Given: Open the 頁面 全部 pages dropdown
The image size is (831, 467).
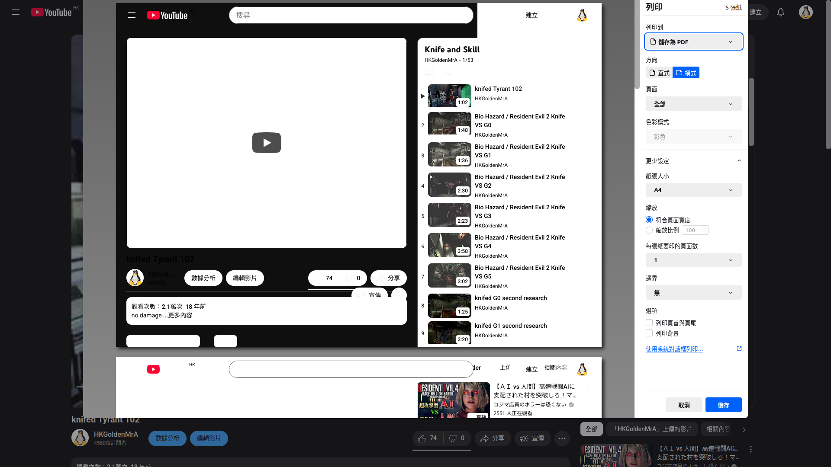Looking at the screenshot, I should coord(694,104).
